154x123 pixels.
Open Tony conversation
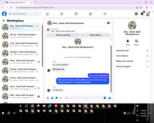(21, 45)
